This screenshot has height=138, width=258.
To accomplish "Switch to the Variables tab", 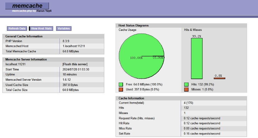I will coord(64,28).
